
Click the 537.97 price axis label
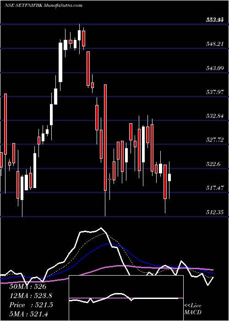click(214, 92)
